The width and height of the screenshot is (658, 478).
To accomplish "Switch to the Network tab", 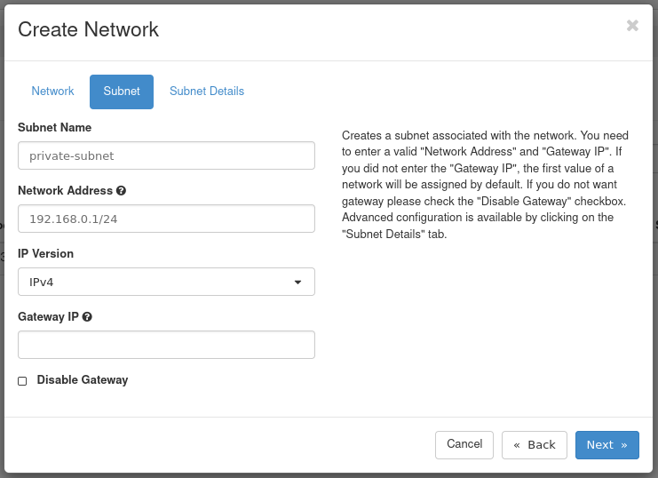I will coord(52,92).
